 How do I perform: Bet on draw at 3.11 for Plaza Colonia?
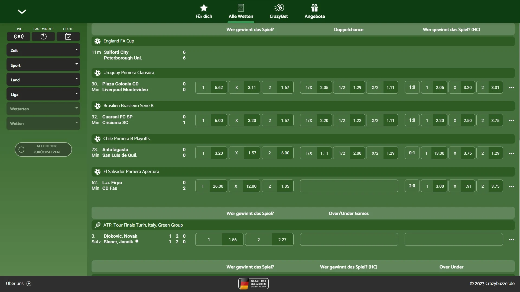click(244, 87)
